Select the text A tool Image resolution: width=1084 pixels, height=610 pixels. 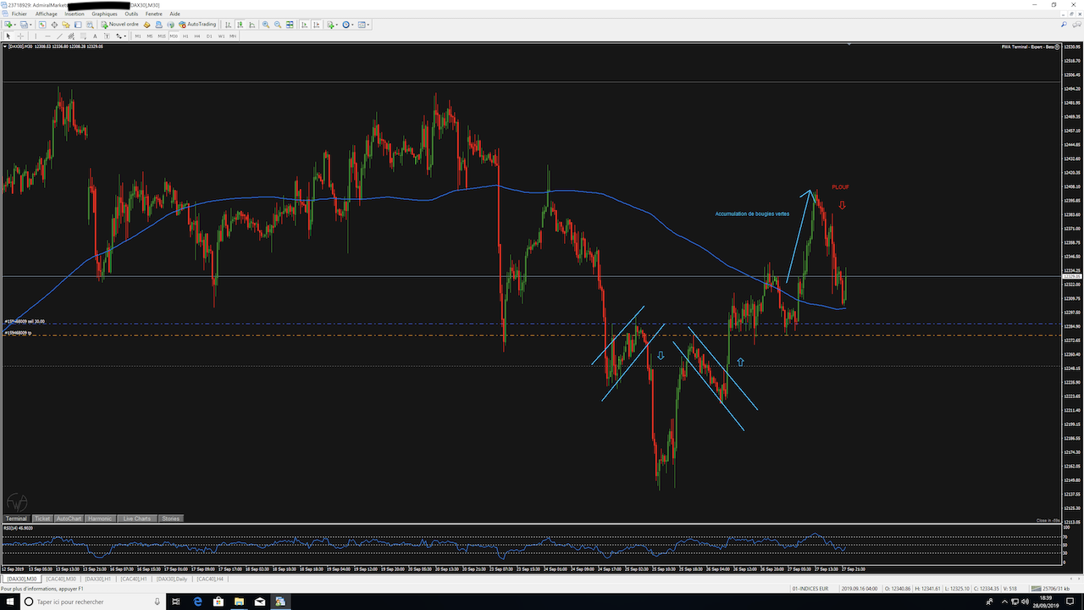[95, 36]
